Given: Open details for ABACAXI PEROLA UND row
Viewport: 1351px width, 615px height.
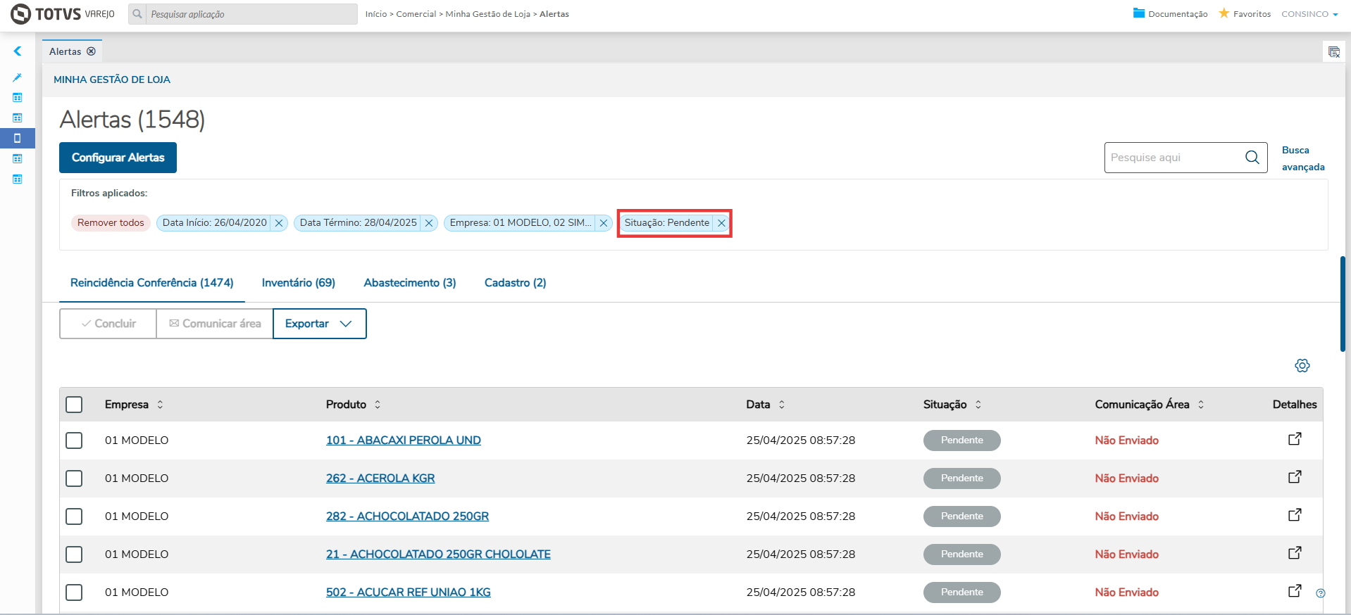Looking at the screenshot, I should coord(1295,439).
